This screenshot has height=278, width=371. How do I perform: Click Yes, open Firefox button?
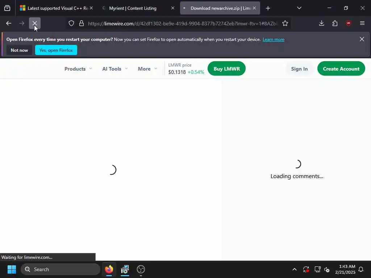(56, 50)
